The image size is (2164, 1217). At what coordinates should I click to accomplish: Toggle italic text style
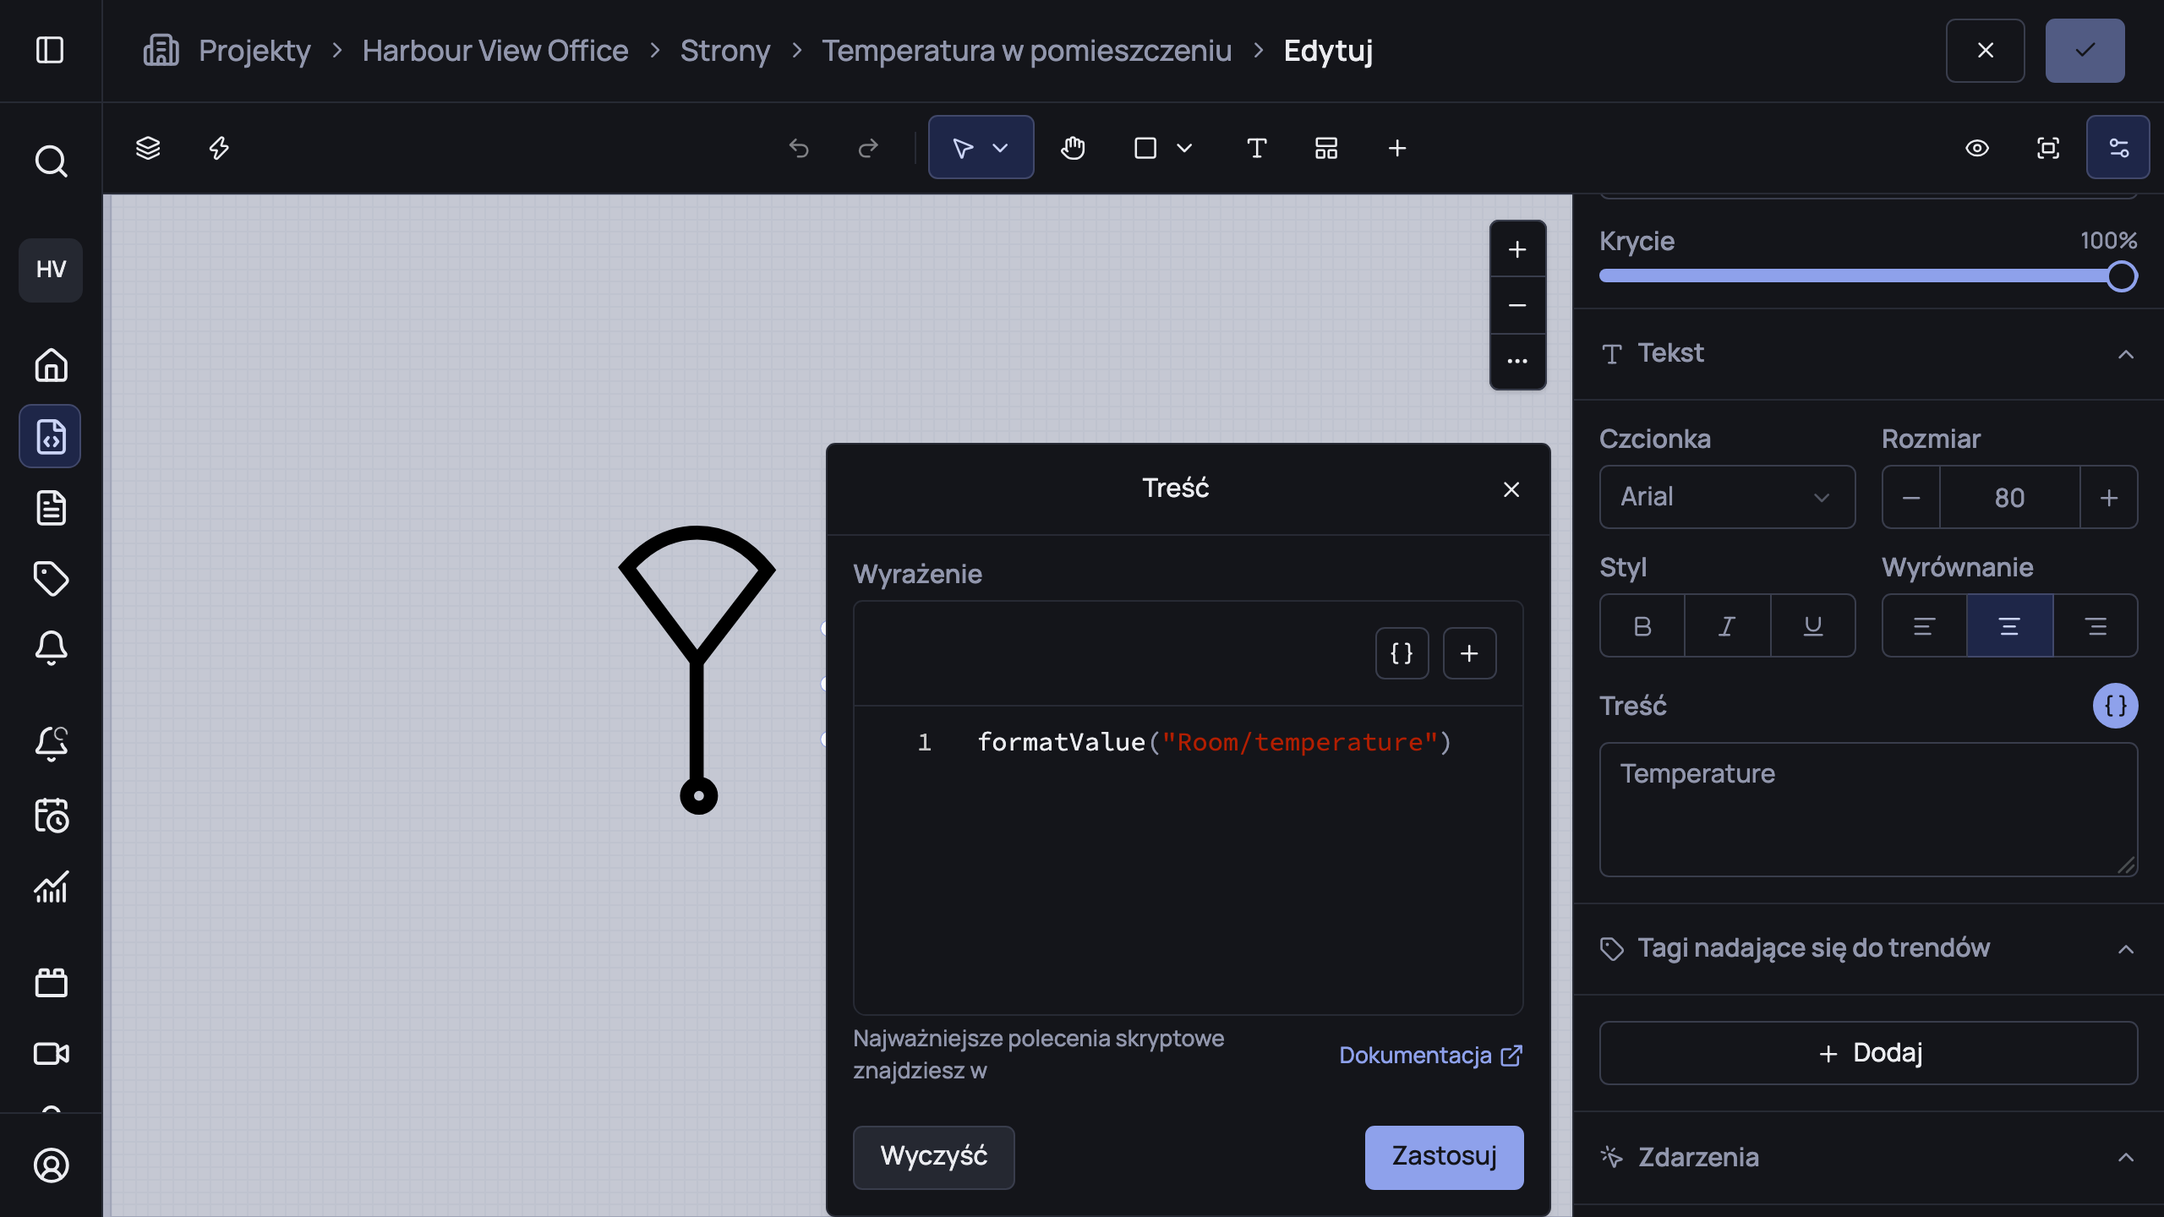pyautogui.click(x=1727, y=625)
